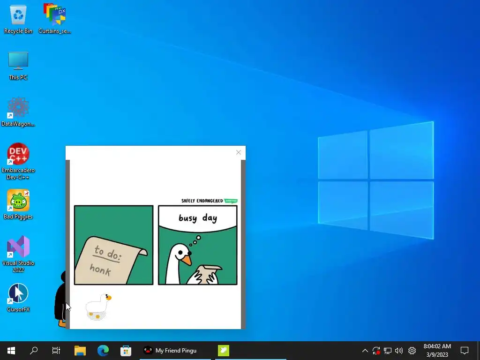Open Microsoft Store from the taskbar
Screen dimensions: 480x360
pyautogui.click(x=126, y=351)
